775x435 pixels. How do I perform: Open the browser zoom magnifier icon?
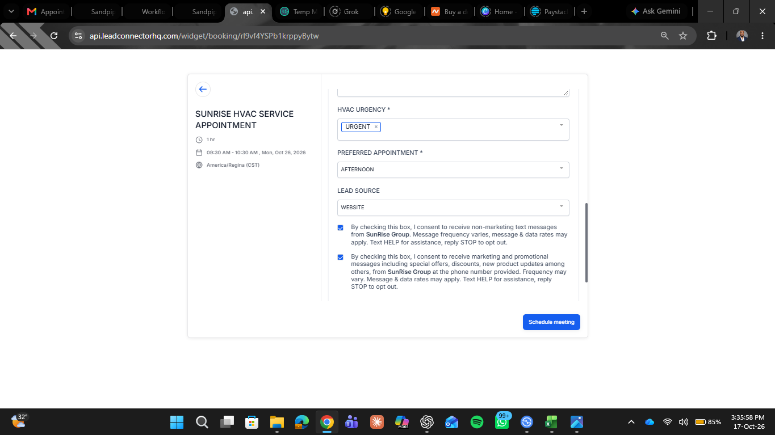click(664, 36)
